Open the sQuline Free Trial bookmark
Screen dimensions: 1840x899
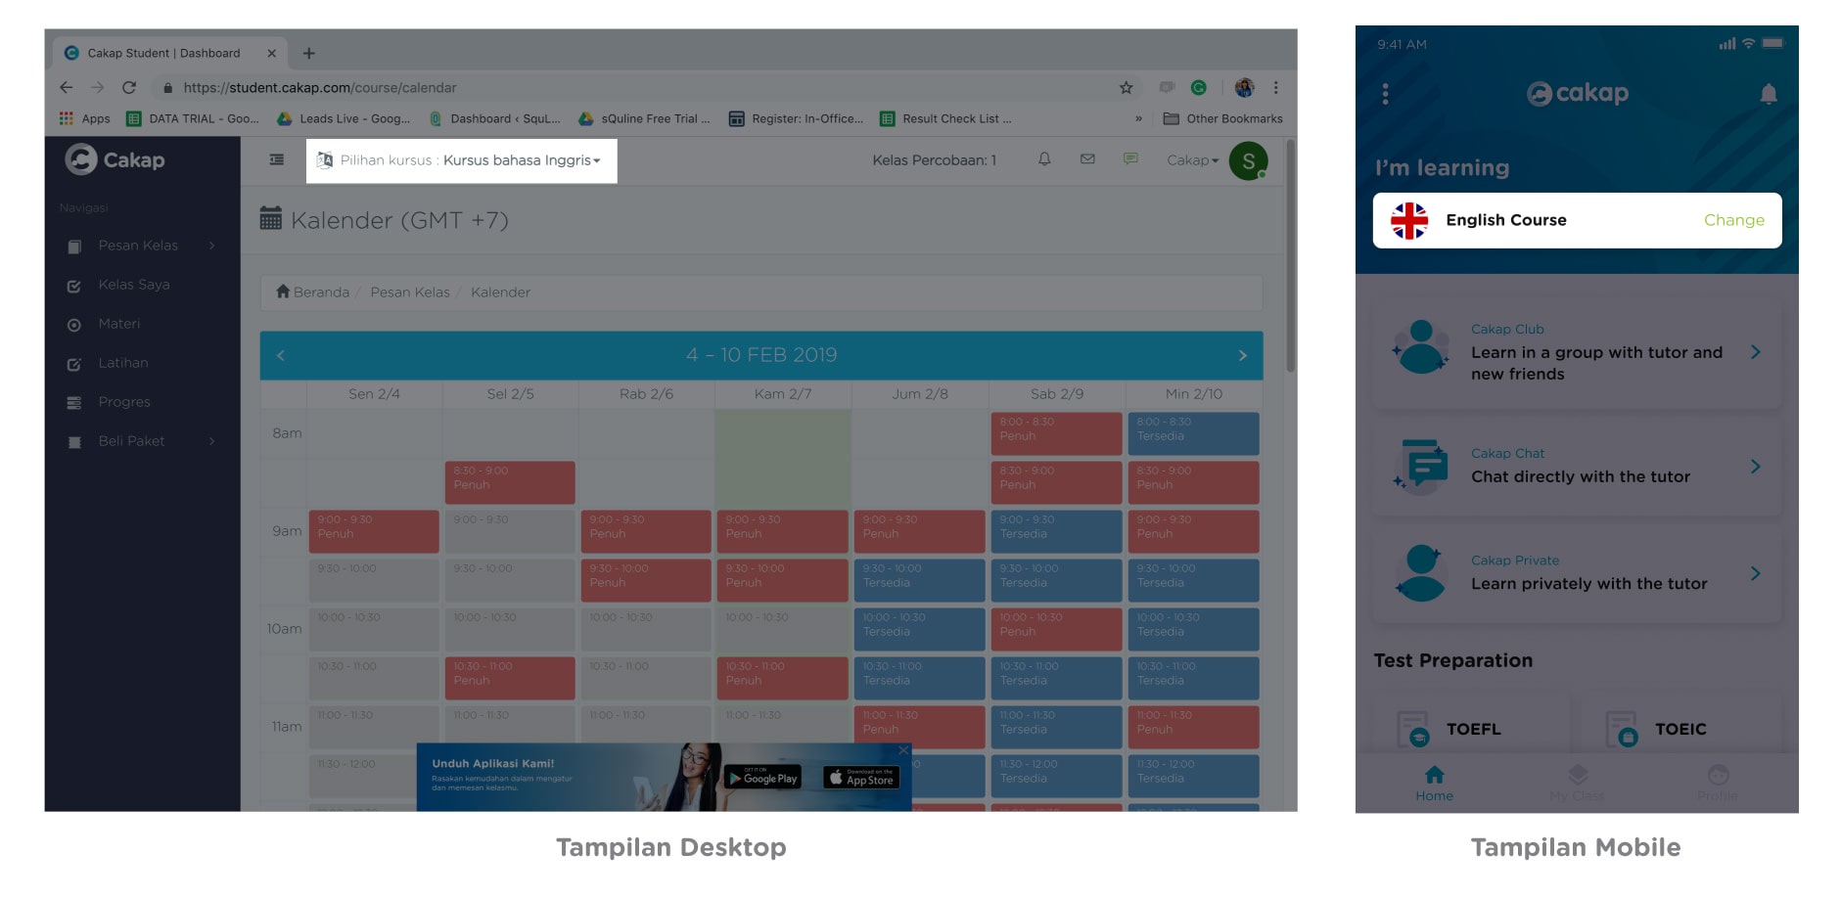pyautogui.click(x=644, y=119)
